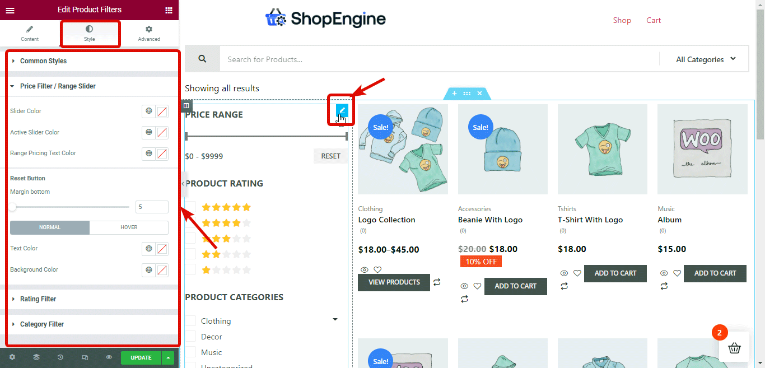This screenshot has height=368, width=765.
Task: Open the floating shopping basket icon
Action: coord(735,348)
